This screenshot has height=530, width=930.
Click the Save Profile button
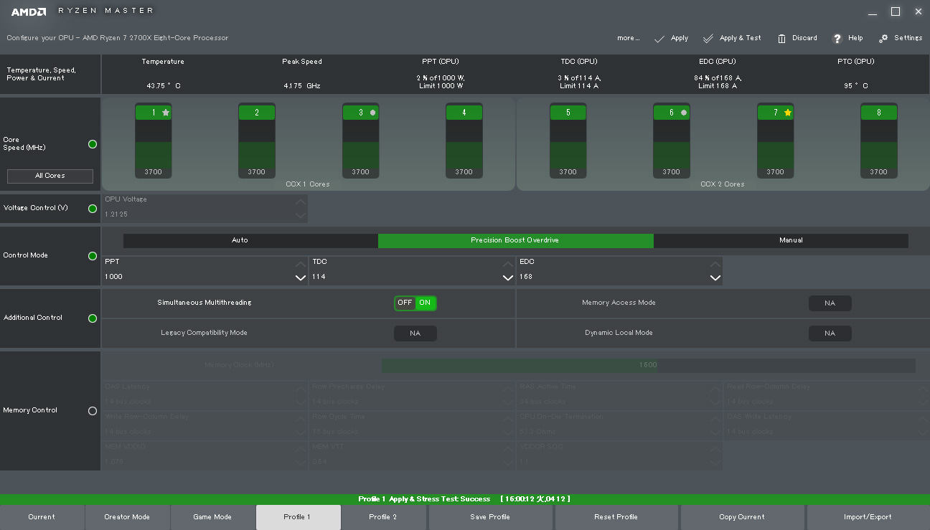490,517
